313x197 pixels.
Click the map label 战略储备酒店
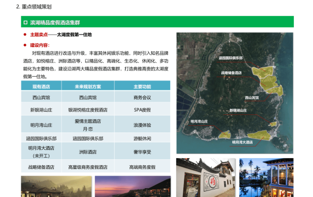[231, 73]
